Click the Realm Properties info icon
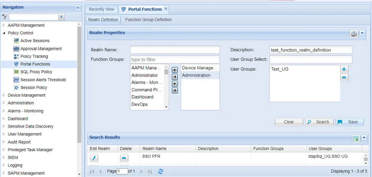The height and width of the screenshot is (177, 372). (x=354, y=34)
